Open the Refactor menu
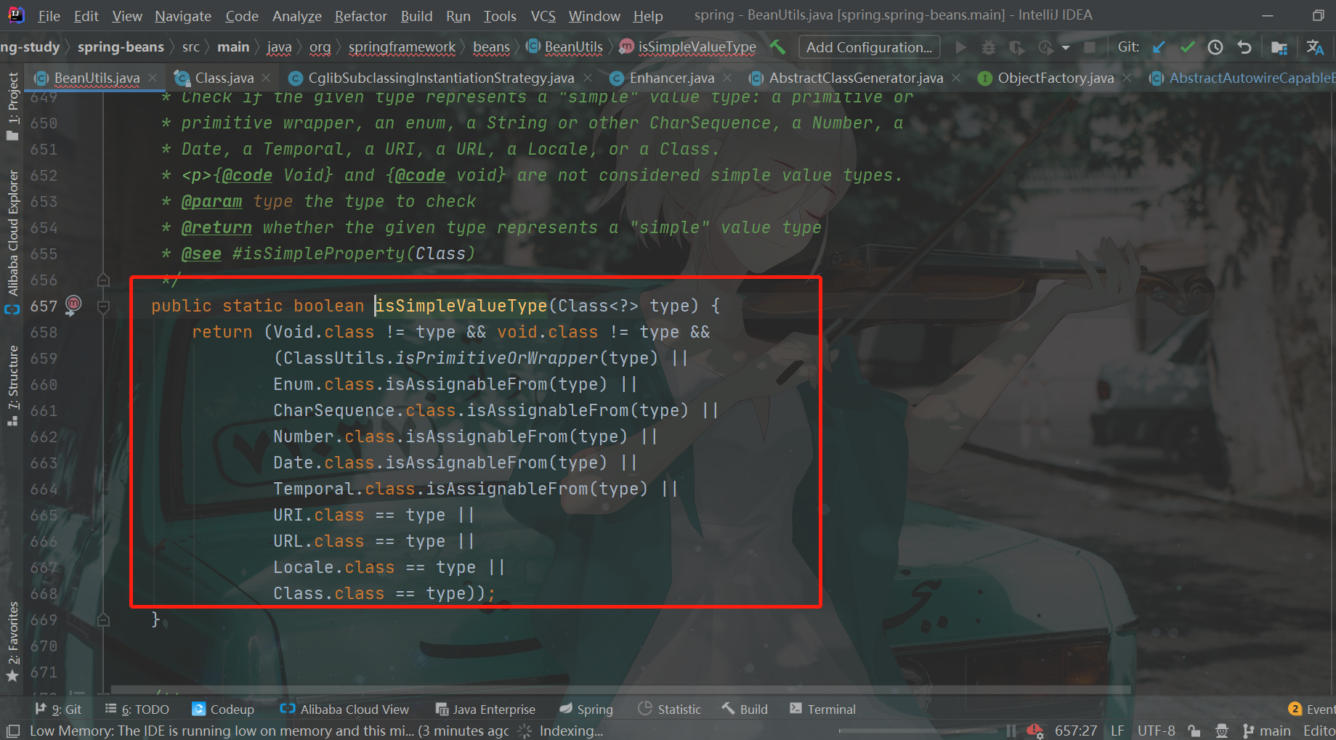The height and width of the screenshot is (740, 1336). coord(360,16)
